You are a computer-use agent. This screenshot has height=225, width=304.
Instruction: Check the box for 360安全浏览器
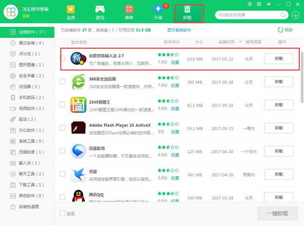pos(63,82)
